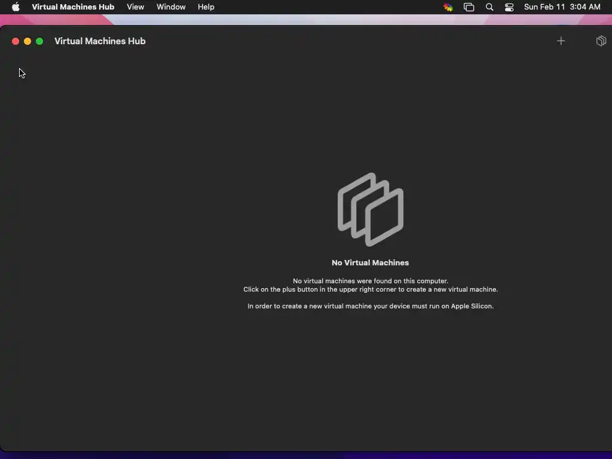Click the colorful menu bar status icon
This screenshot has height=459, width=612.
(448, 7)
